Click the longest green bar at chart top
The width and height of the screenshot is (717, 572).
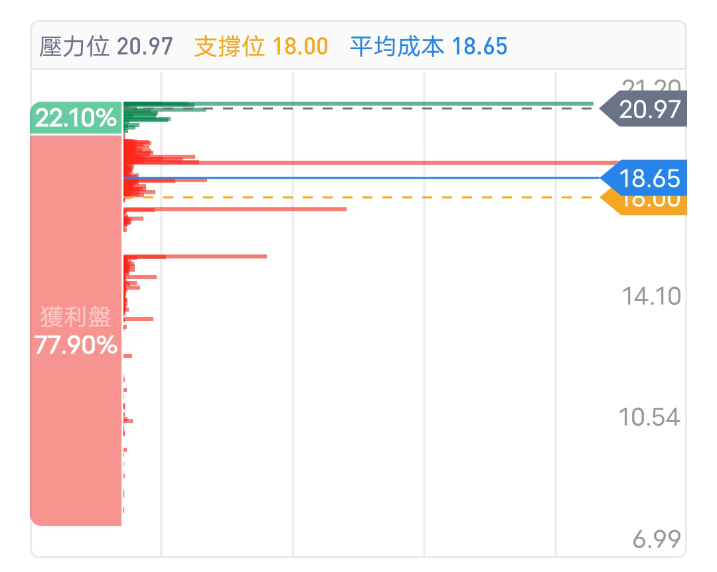point(358,104)
